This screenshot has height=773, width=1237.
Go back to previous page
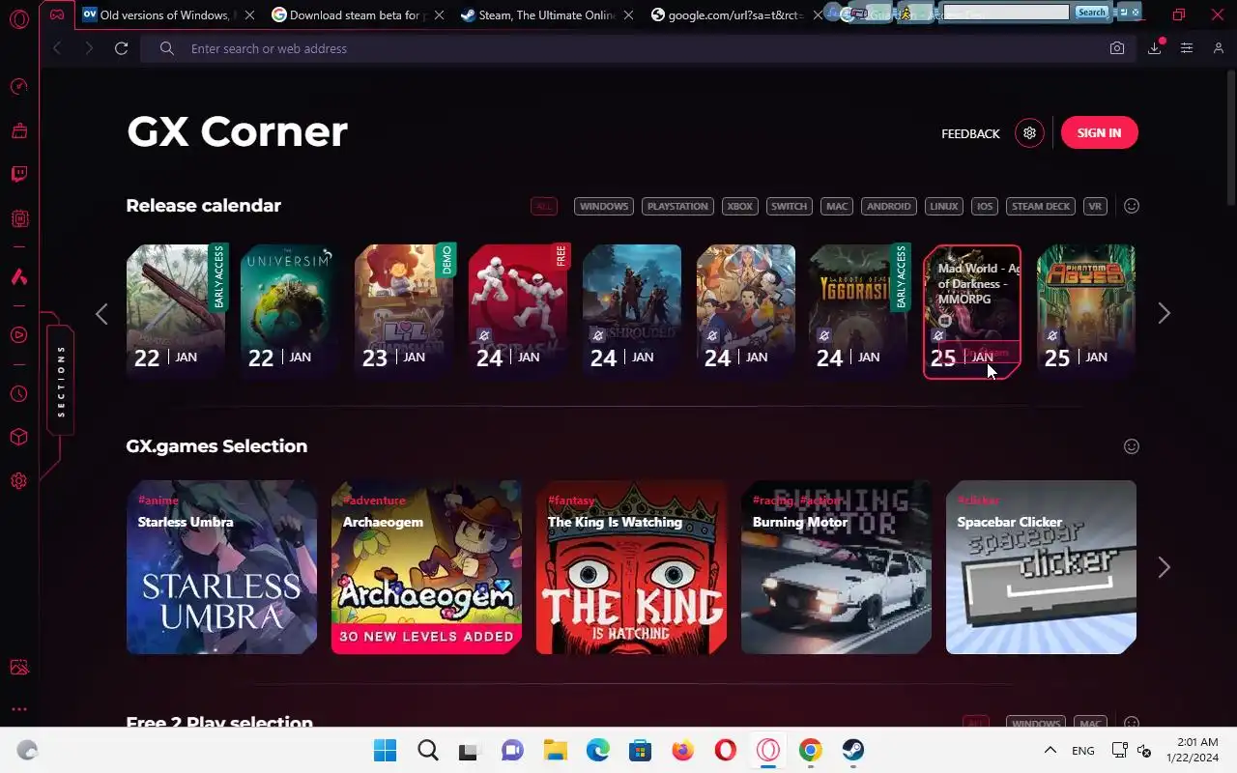[57, 48]
